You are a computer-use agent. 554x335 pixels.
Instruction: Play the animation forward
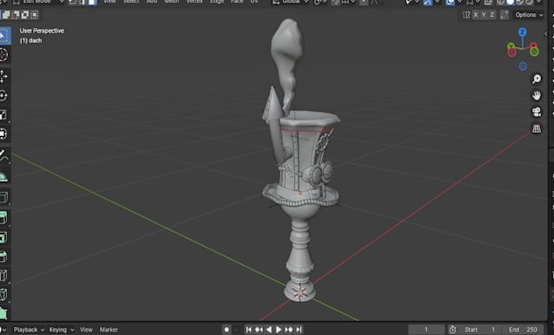(279, 329)
